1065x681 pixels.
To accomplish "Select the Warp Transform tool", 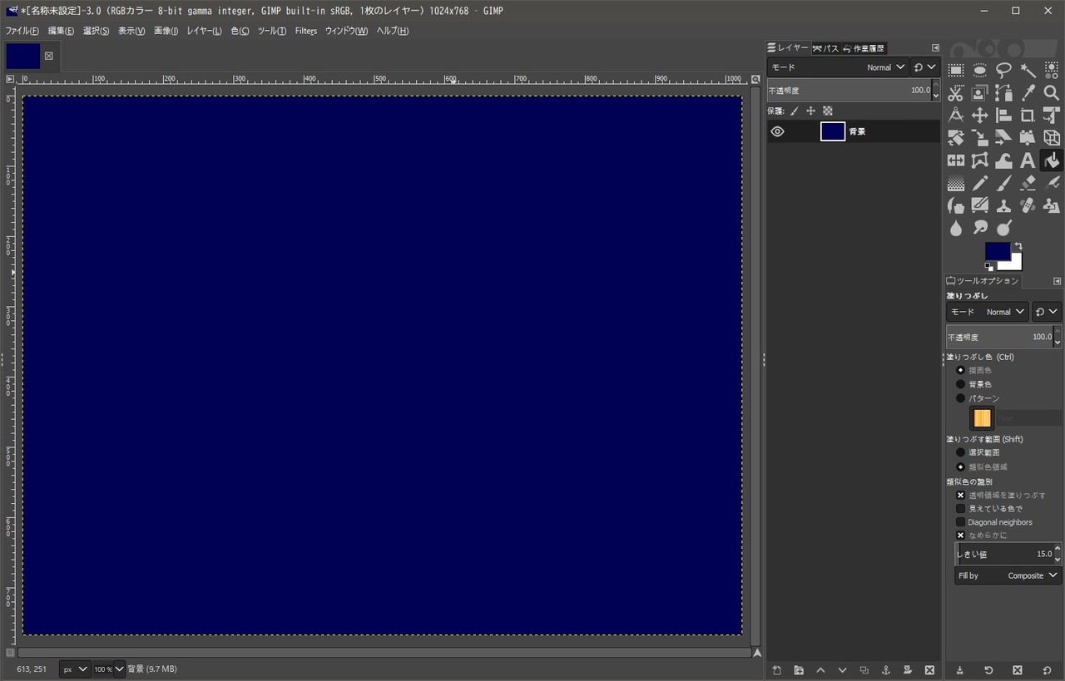I will click(x=1004, y=160).
